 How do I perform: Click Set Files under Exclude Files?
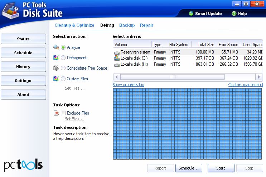(74, 119)
